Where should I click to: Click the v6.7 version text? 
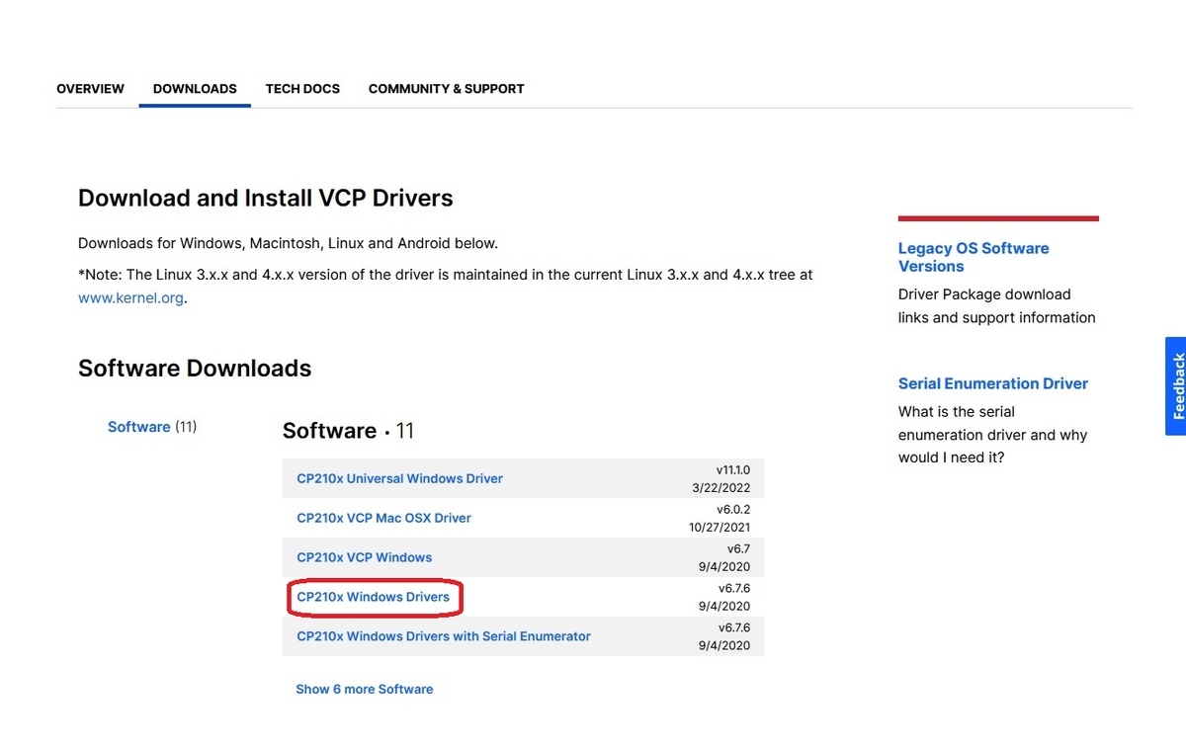(739, 548)
